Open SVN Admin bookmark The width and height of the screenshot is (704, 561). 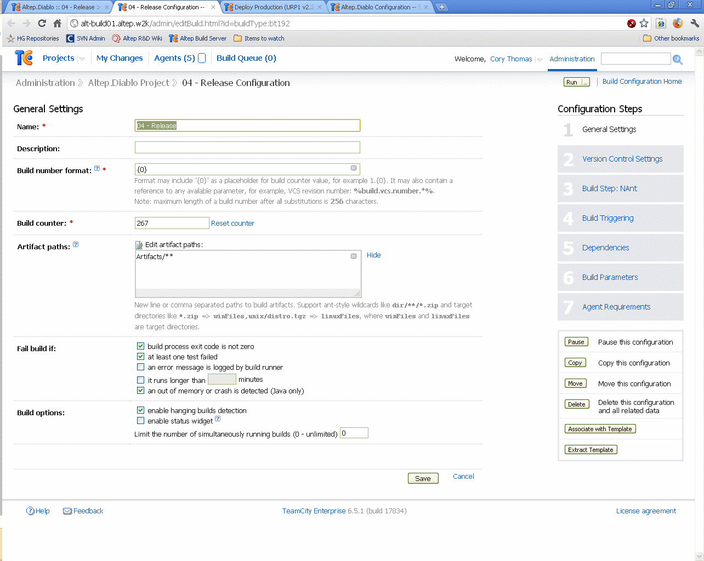[86, 38]
